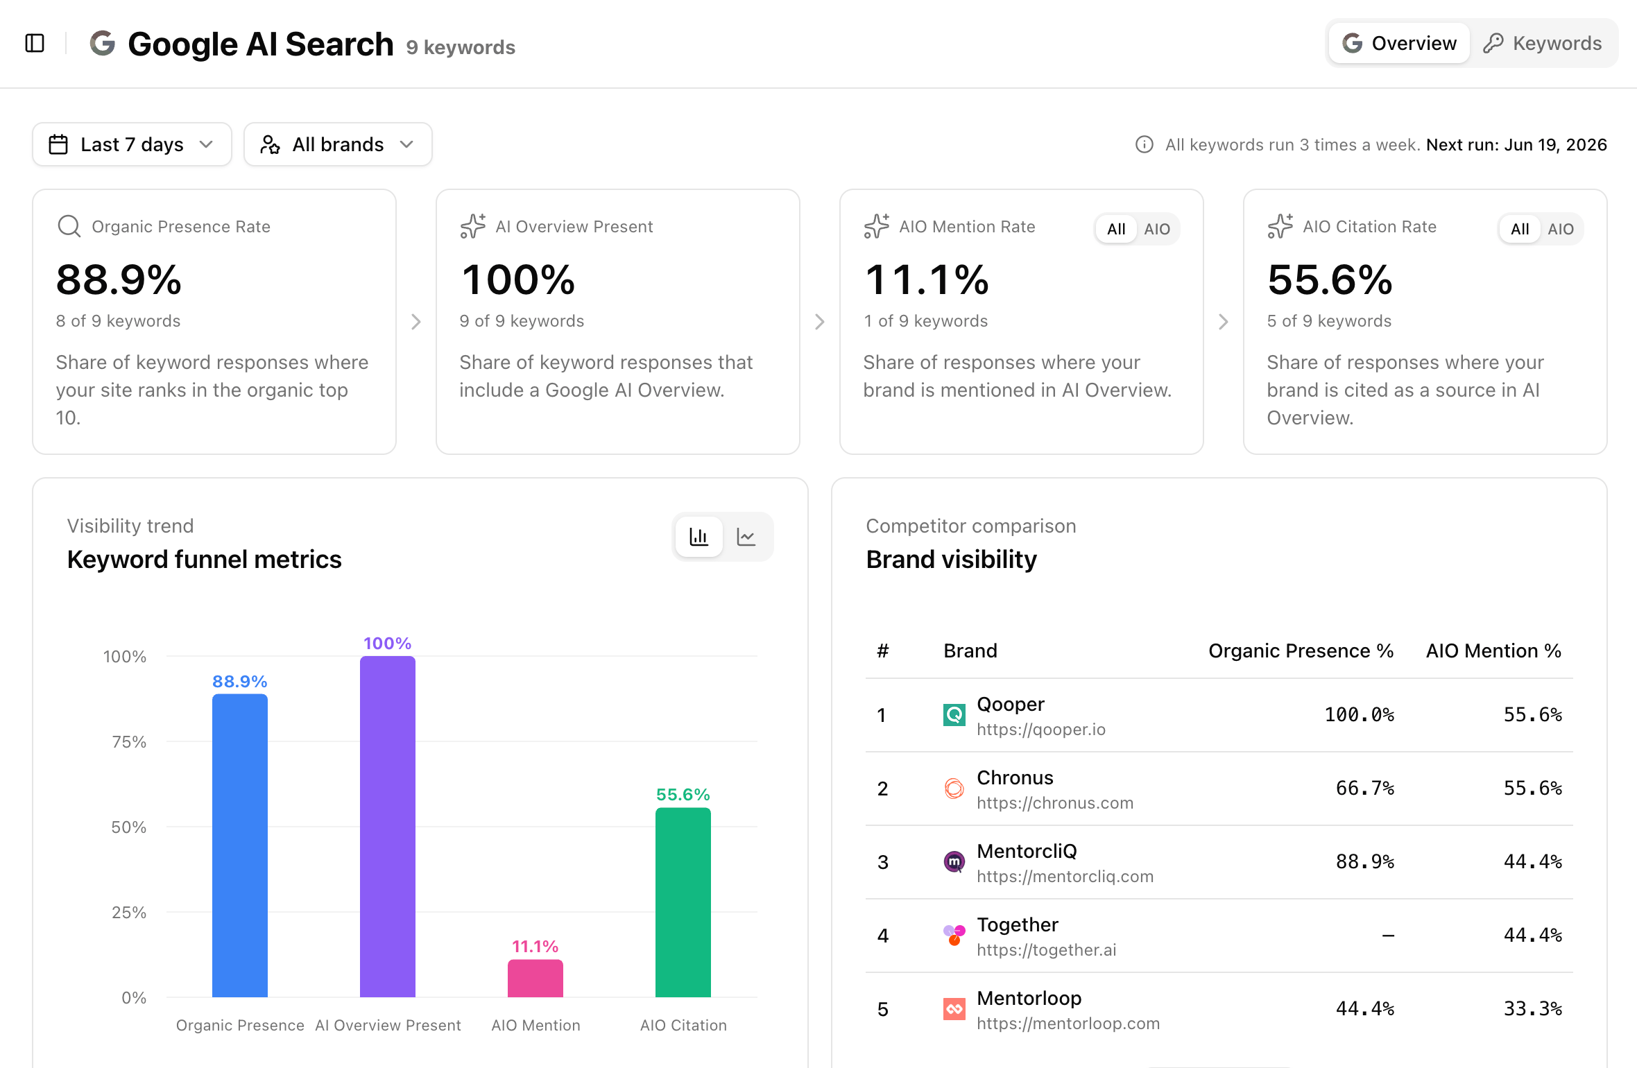The height and width of the screenshot is (1068, 1637).
Task: Click chevron after AIO Mention Rate card
Action: click(x=1224, y=322)
